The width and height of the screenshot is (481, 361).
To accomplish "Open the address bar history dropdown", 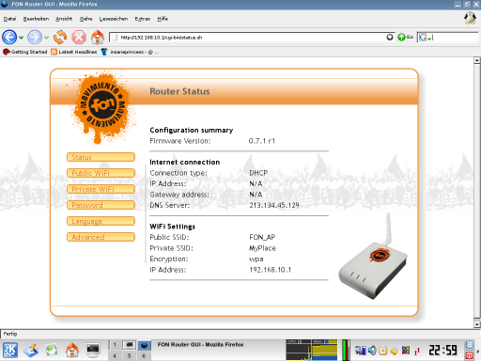I will click(390, 38).
